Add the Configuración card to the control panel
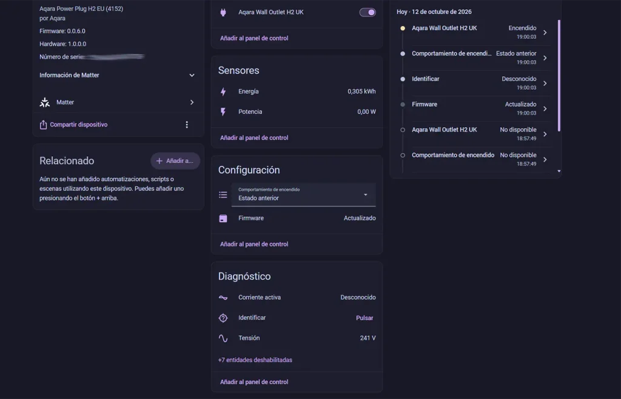This screenshot has width=621, height=399. [x=254, y=244]
